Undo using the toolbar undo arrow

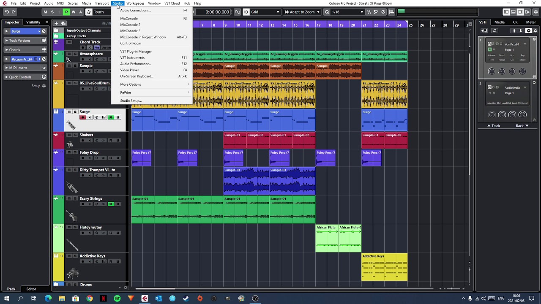(x=7, y=12)
